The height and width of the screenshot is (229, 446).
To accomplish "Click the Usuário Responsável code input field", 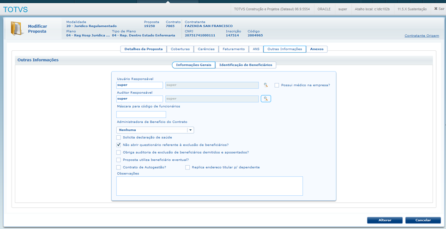I will 139,85.
